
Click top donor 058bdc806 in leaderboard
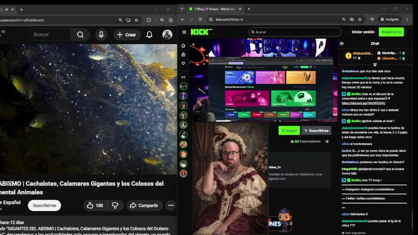click(362, 53)
